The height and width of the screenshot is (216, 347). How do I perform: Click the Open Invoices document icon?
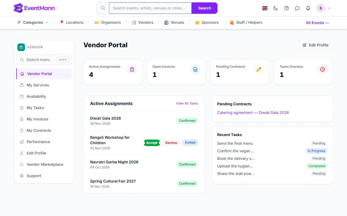tap(195, 69)
